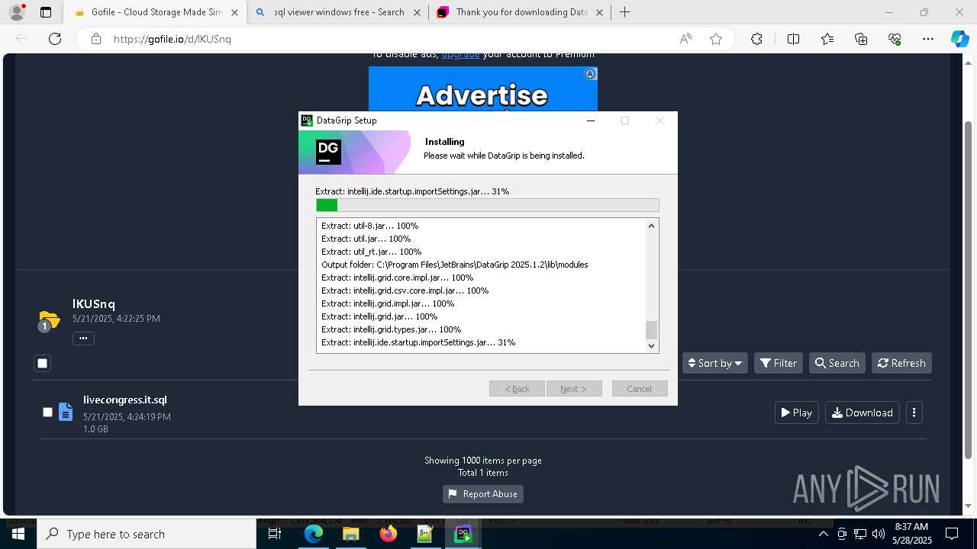Click the Search files button
977x549 pixels.
[837, 363]
